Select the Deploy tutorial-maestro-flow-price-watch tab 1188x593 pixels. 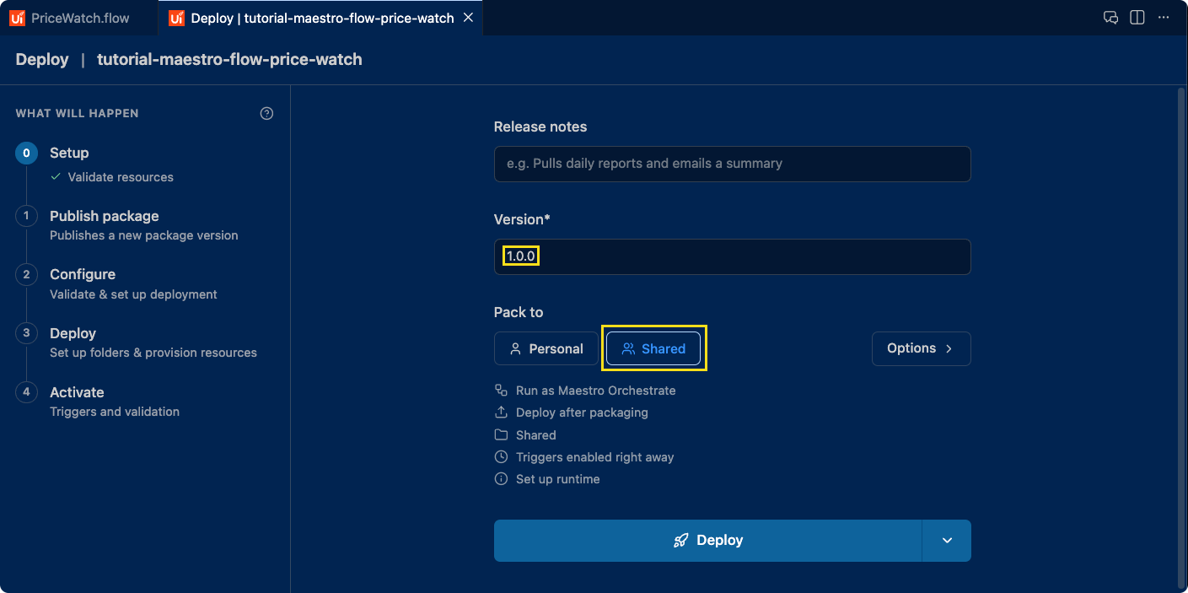pyautogui.click(x=322, y=18)
